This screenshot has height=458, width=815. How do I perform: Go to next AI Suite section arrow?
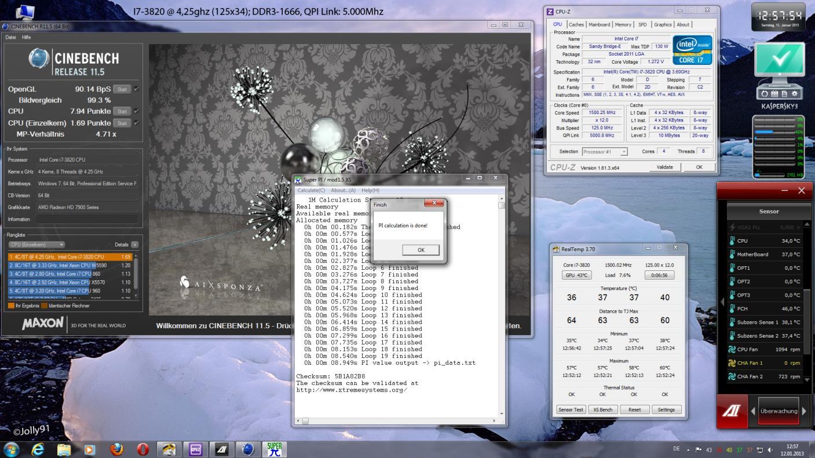tap(804, 411)
